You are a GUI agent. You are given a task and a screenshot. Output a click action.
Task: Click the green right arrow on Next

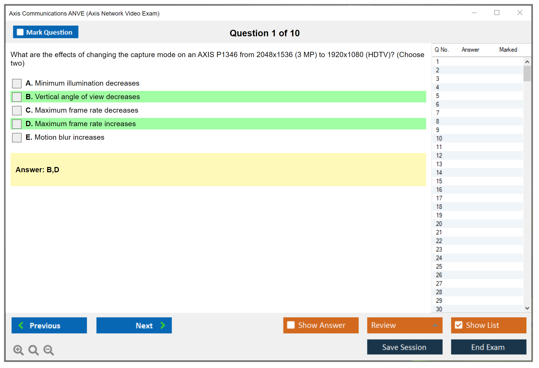point(163,325)
